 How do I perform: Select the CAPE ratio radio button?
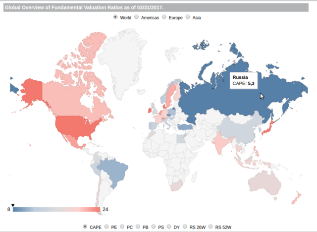point(85,227)
